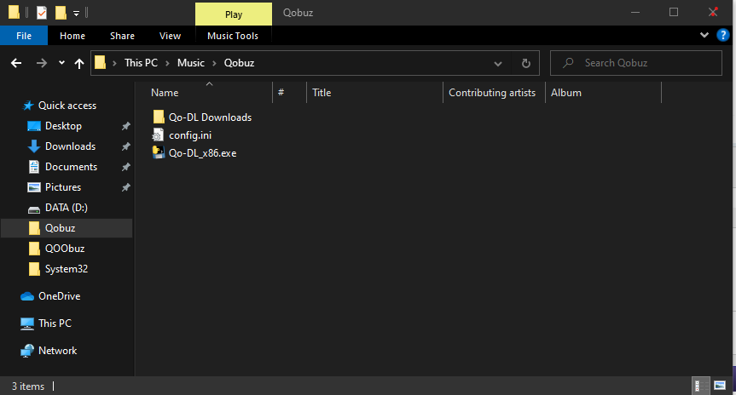
Task: Unpin Documents from Quick access
Action: 126,167
